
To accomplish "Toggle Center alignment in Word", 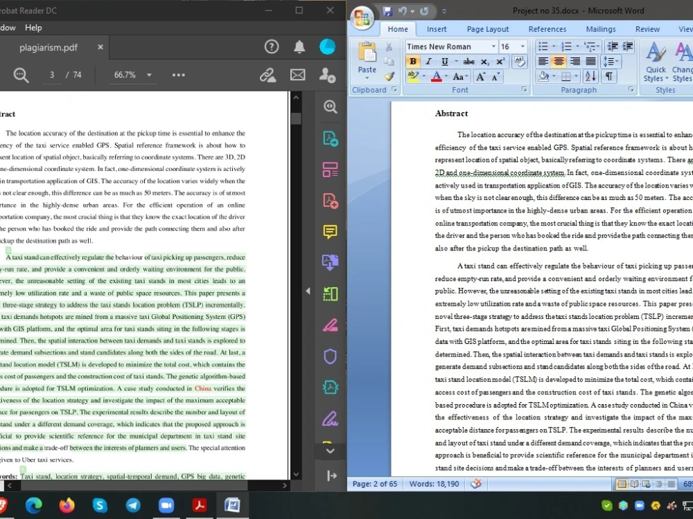I will click(559, 62).
